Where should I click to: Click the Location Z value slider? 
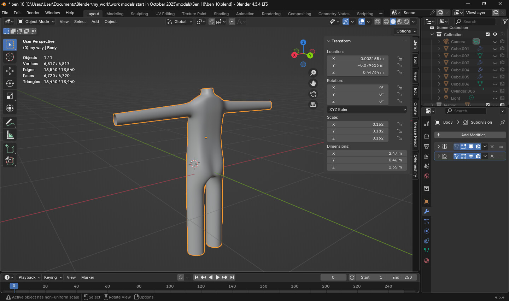coord(358,72)
